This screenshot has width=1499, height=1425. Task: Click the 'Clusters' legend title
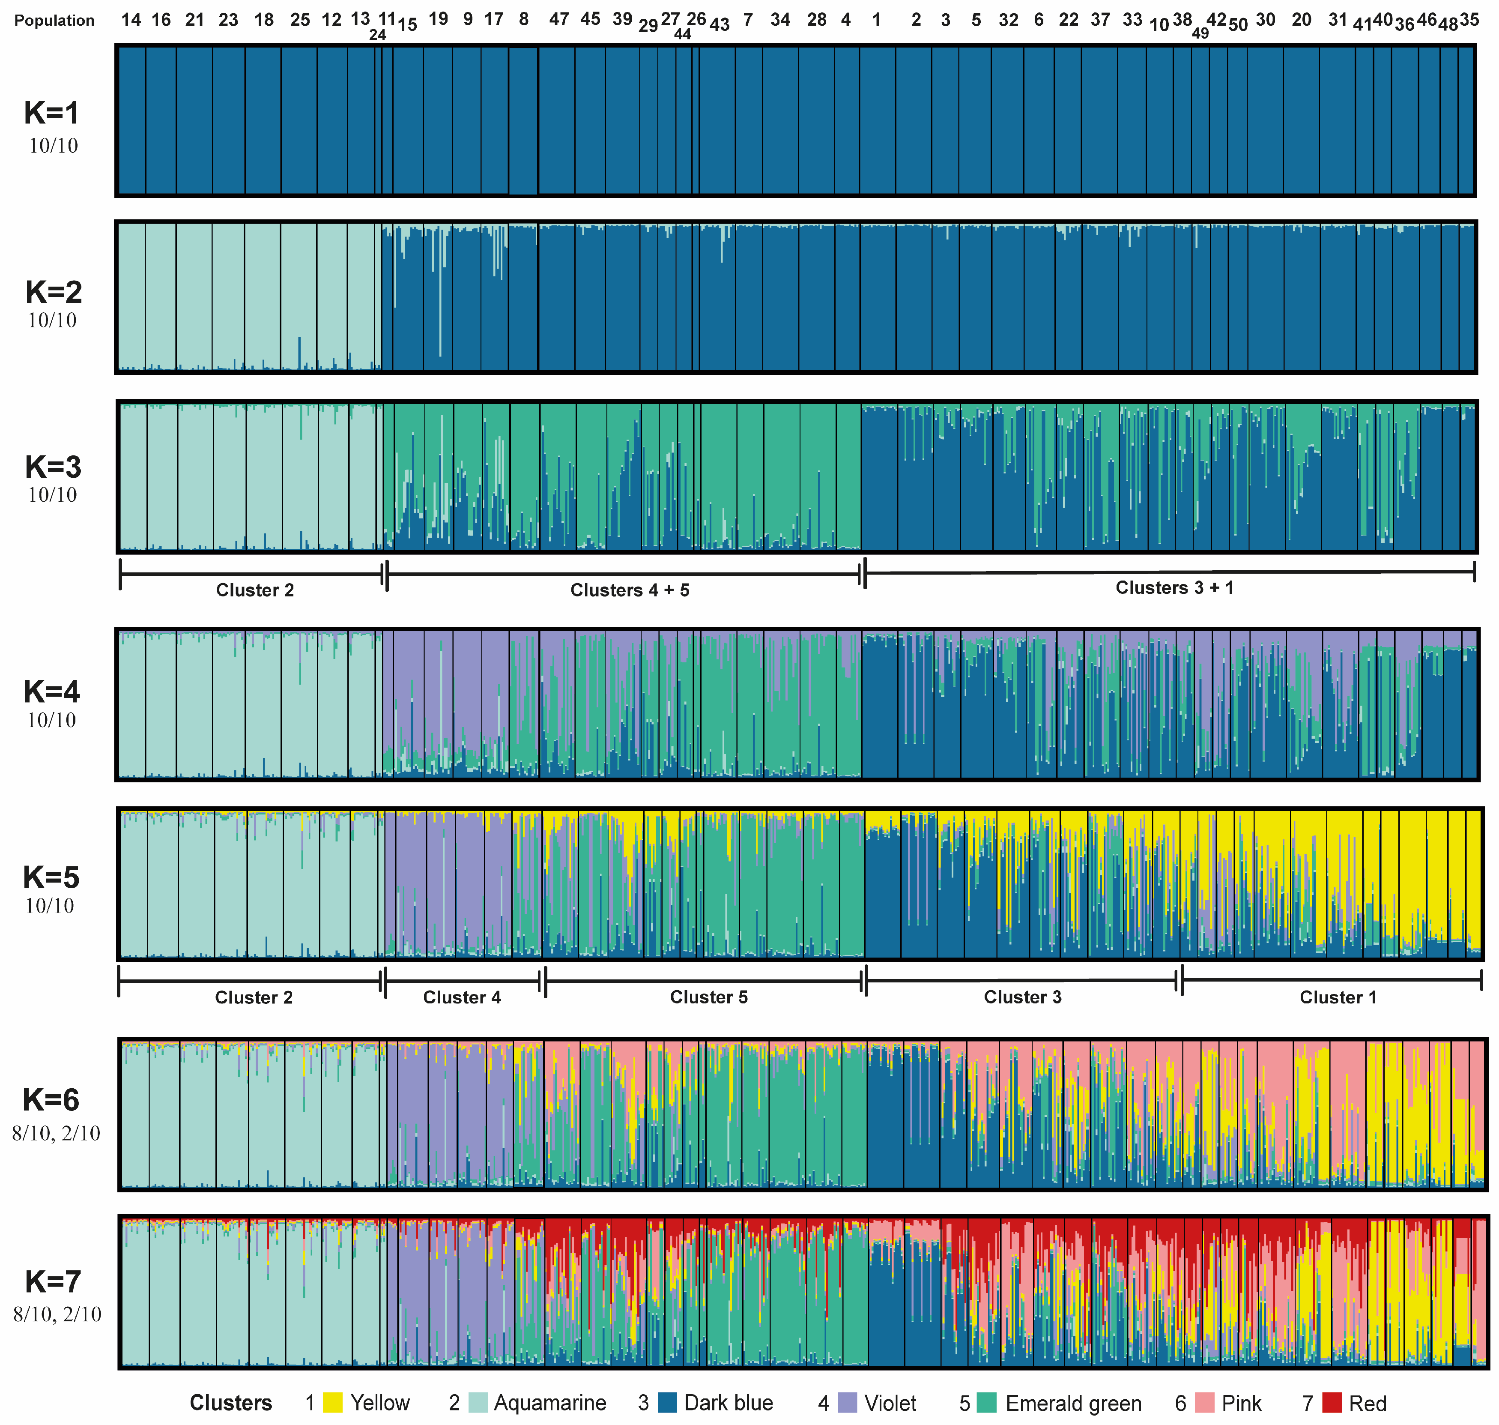(231, 1403)
